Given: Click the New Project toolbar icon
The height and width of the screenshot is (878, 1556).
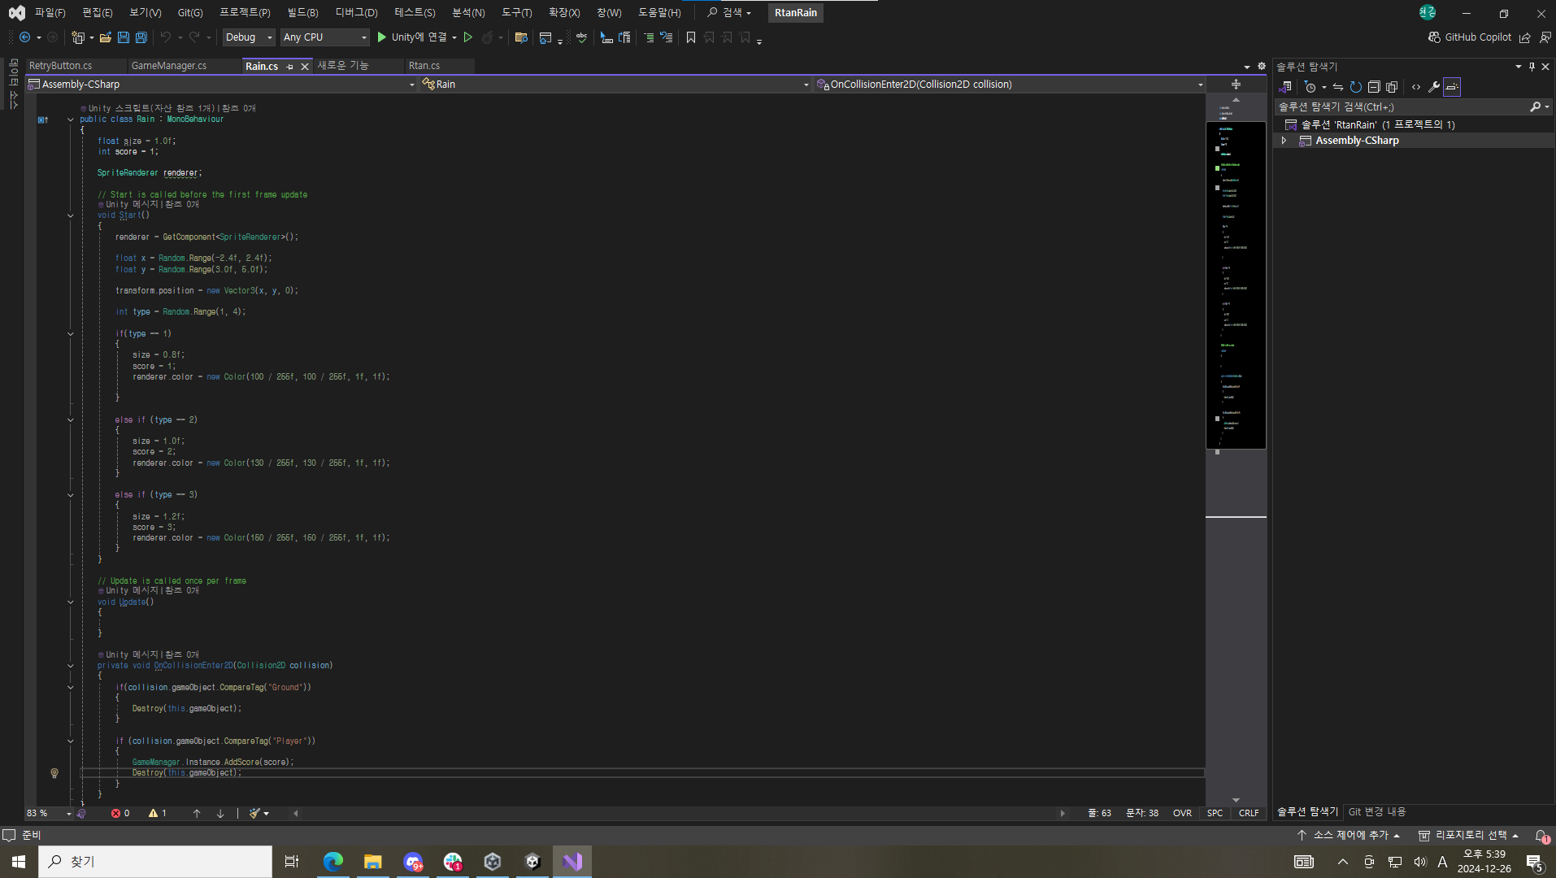Looking at the screenshot, I should click(78, 37).
